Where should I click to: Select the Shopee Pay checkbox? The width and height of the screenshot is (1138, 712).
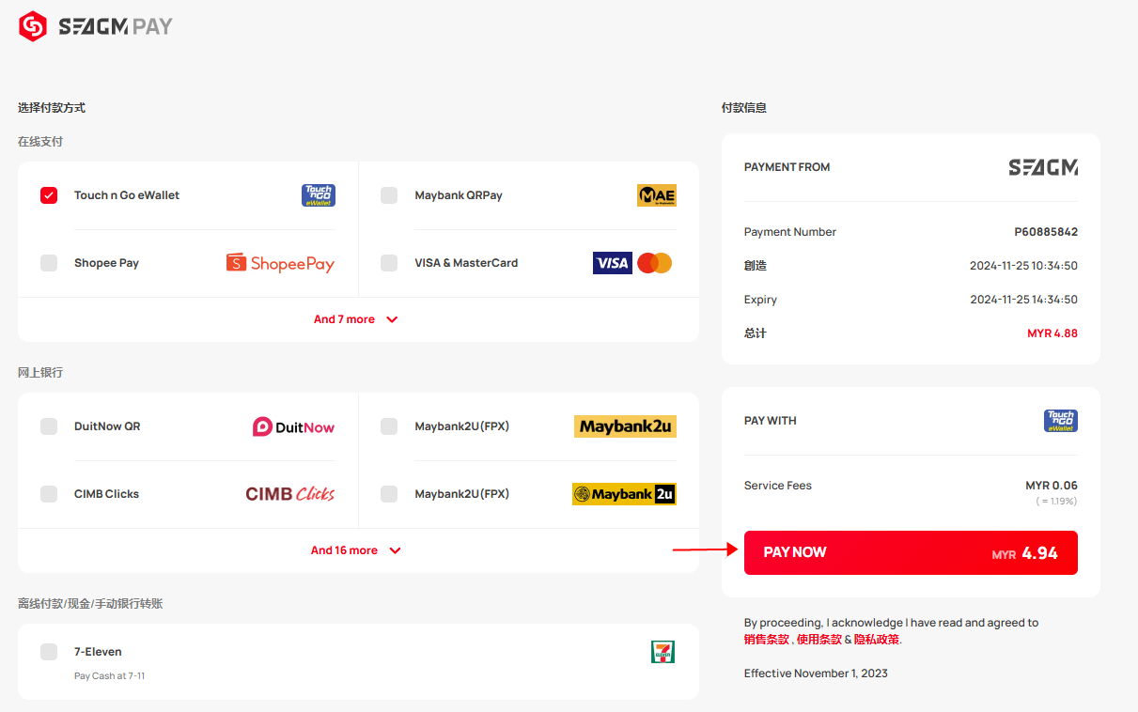point(49,263)
